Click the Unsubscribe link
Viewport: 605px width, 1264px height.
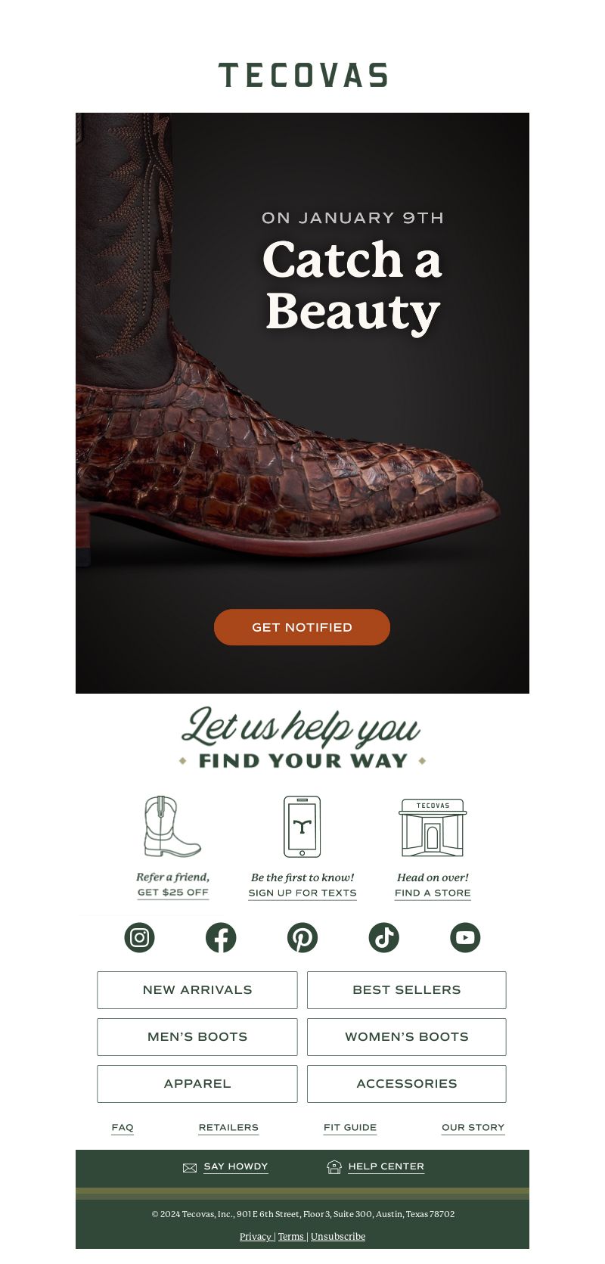[338, 1237]
